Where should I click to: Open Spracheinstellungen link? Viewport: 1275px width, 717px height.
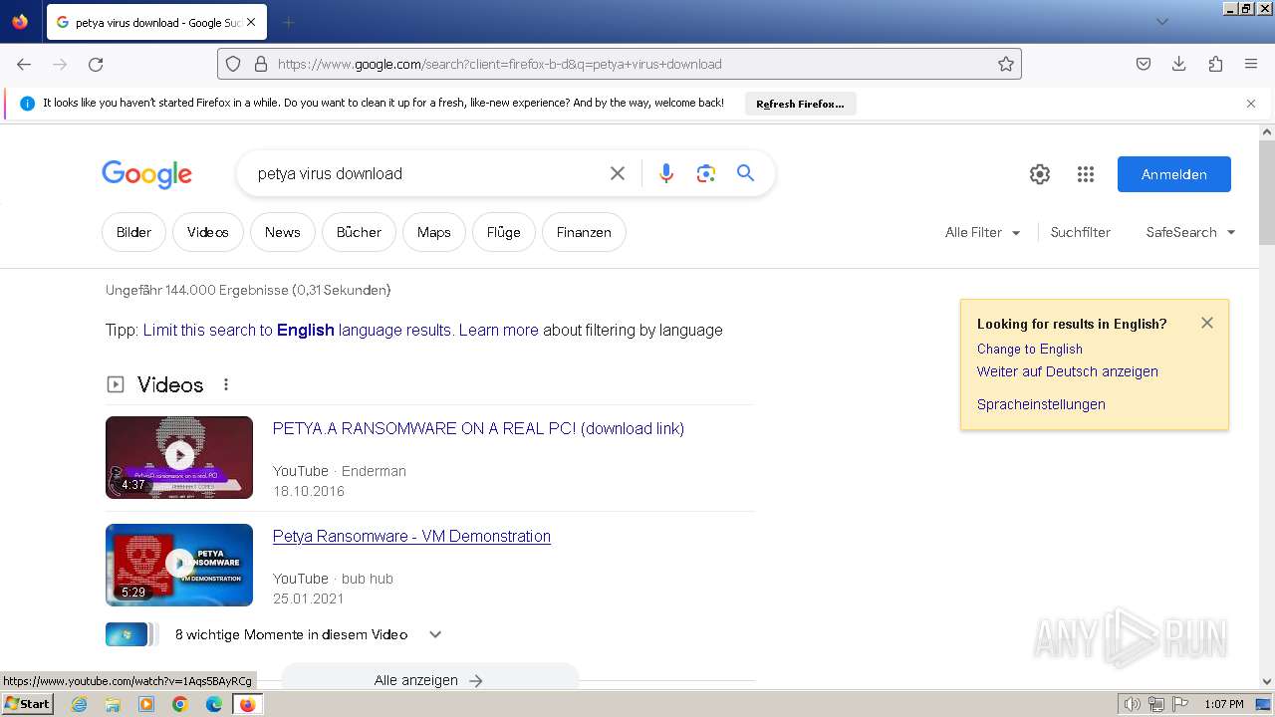(1041, 404)
